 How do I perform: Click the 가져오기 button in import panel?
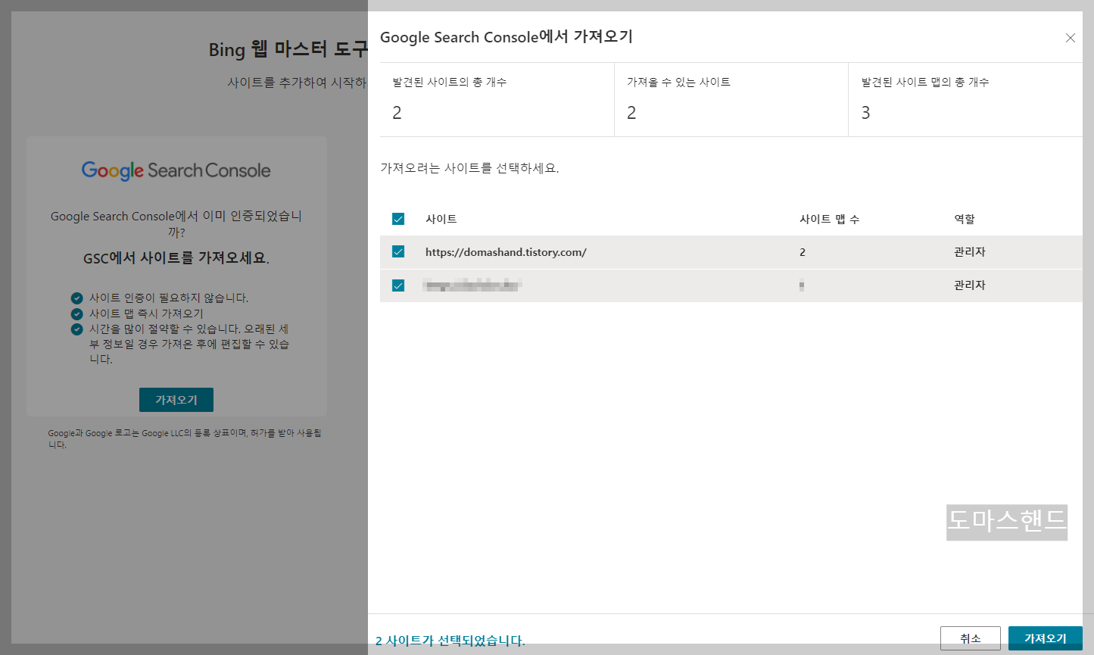pyautogui.click(x=1045, y=638)
